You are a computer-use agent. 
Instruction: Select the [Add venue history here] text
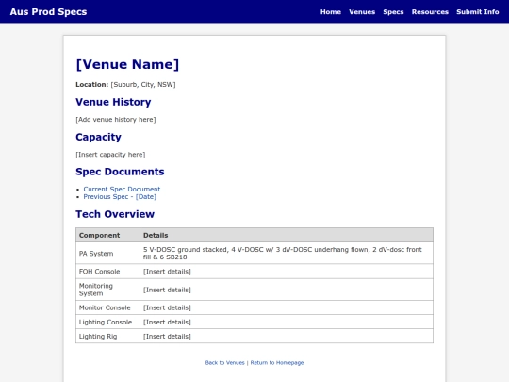coord(116,120)
